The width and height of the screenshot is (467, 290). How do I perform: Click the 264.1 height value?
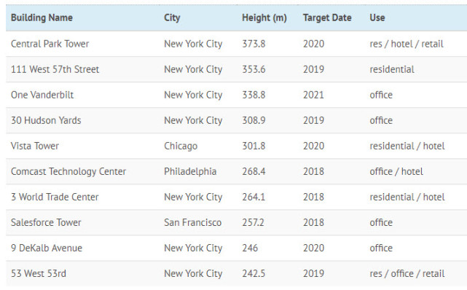click(254, 197)
